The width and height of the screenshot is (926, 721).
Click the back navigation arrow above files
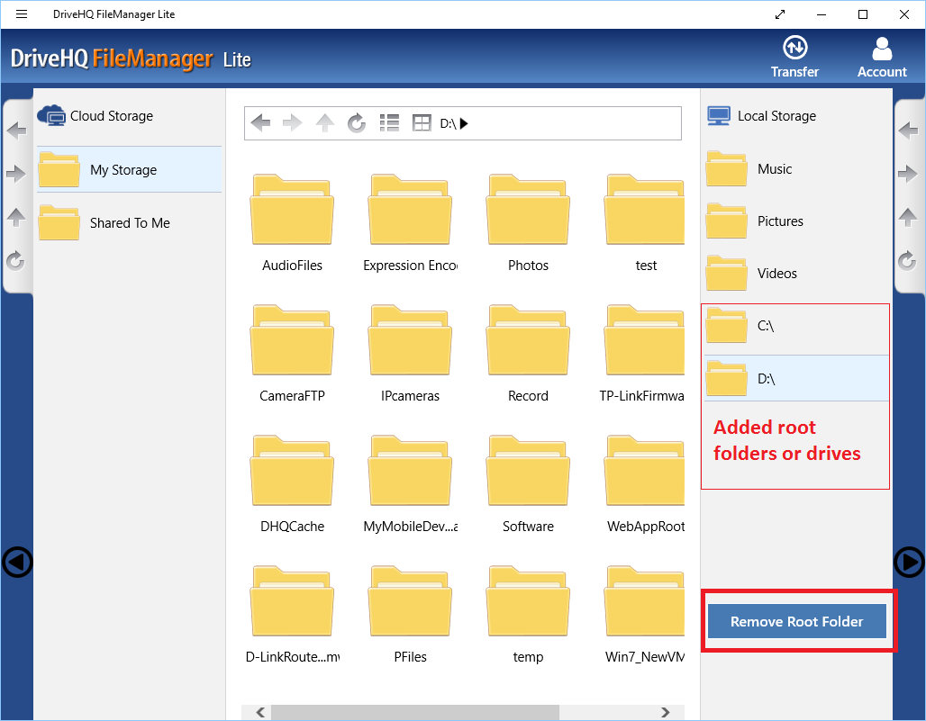(260, 123)
